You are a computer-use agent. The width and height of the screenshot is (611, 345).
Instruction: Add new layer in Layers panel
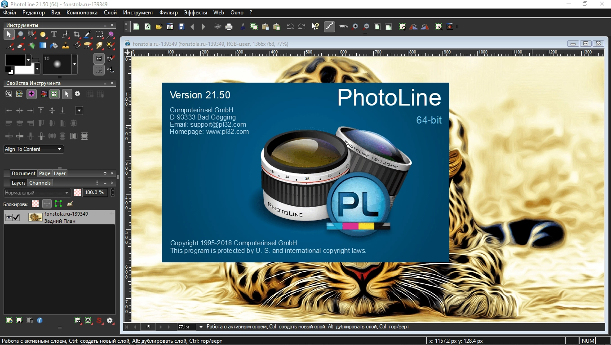pos(9,320)
